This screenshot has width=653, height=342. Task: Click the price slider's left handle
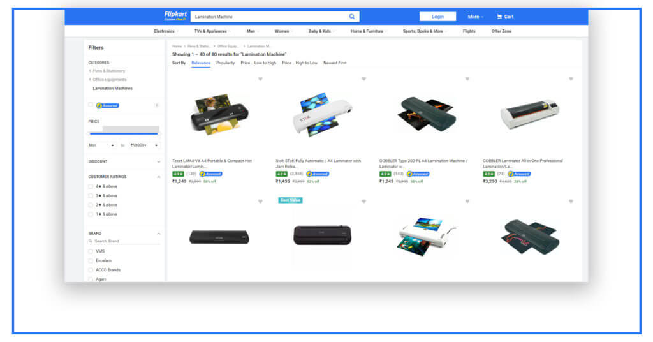89,134
